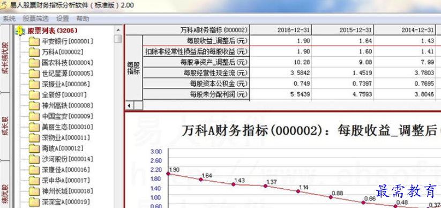Click the 2016-12-31 column header

point(281,30)
